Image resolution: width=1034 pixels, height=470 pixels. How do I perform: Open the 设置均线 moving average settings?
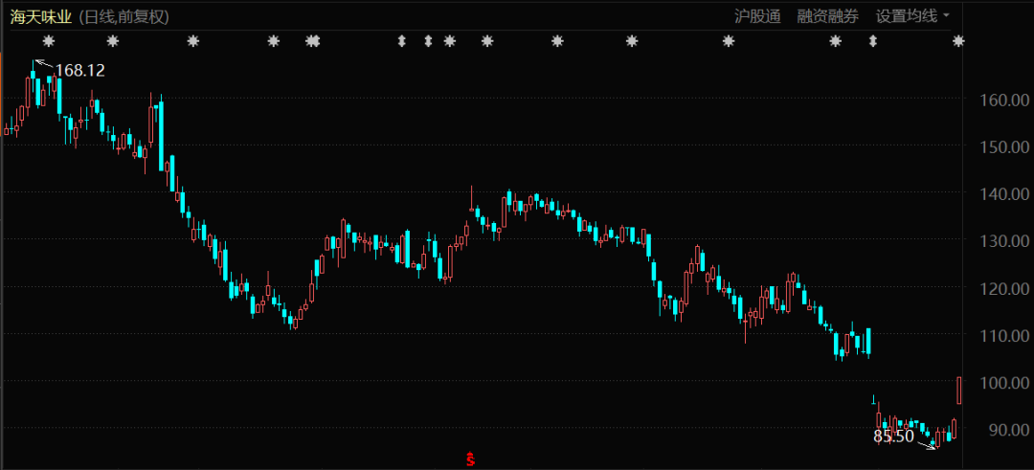pyautogui.click(x=906, y=16)
